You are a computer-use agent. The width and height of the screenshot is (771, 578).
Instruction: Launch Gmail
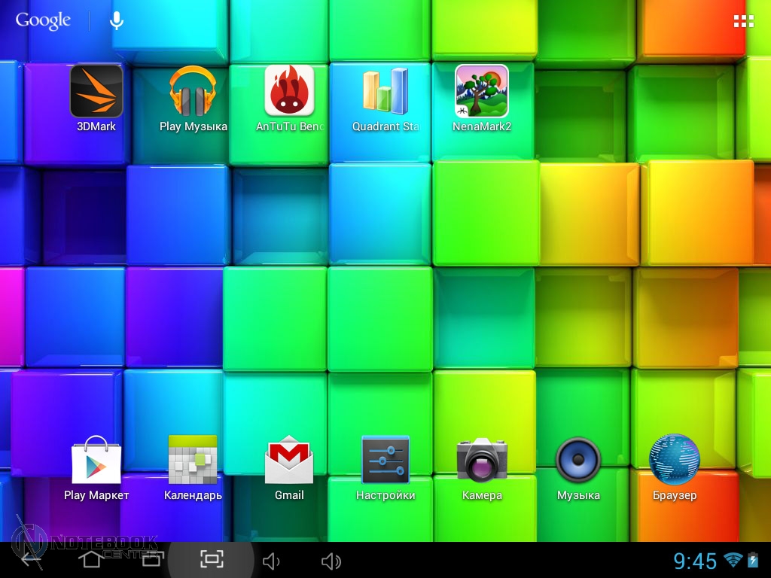pos(289,461)
